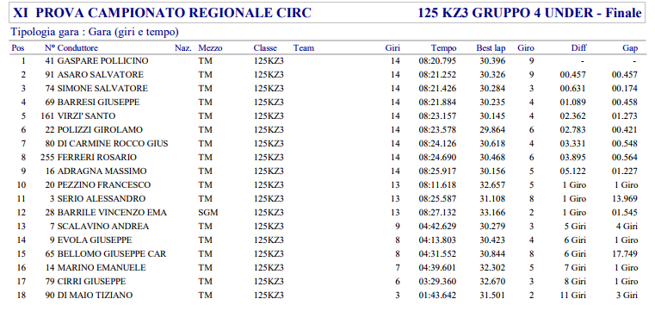
Task: Select driver name 'BARRESI GIUSEPPE'
Action: (99, 103)
